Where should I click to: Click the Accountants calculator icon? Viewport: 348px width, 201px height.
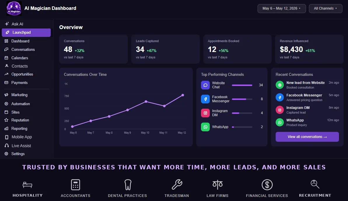[x=76, y=185]
